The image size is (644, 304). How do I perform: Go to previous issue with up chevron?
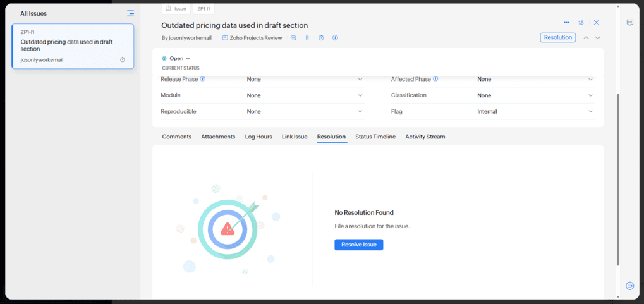pyautogui.click(x=586, y=38)
